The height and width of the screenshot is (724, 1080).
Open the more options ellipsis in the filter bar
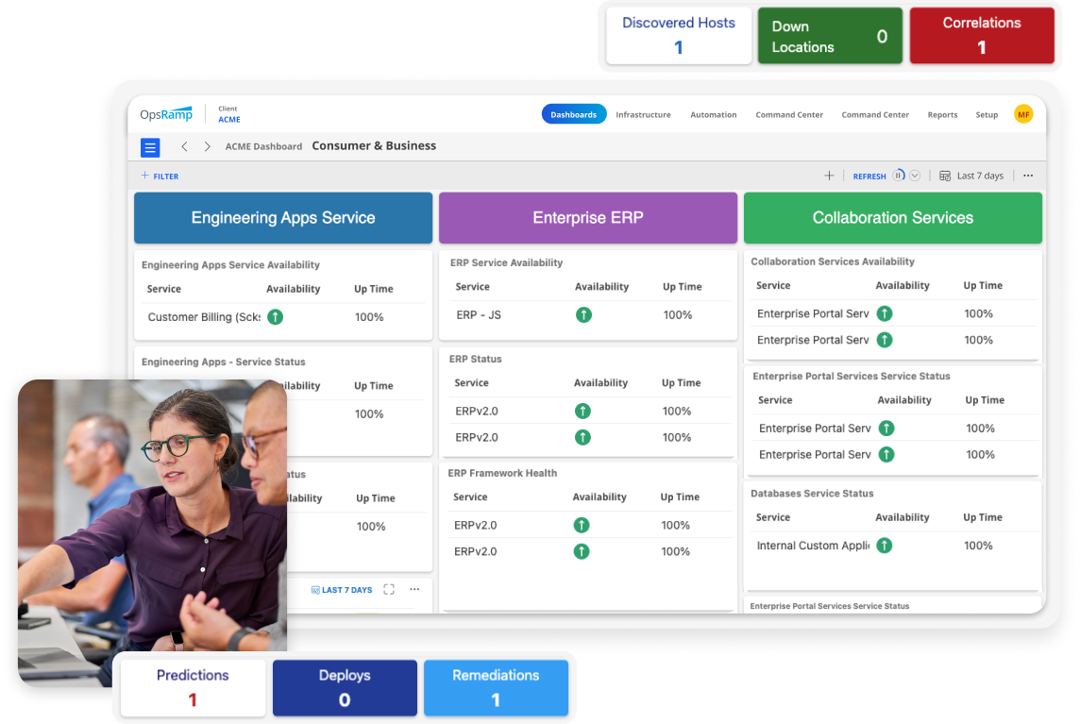[1028, 176]
